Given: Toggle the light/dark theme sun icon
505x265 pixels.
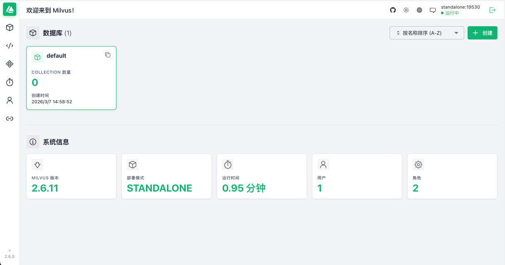Looking at the screenshot, I should [406, 10].
